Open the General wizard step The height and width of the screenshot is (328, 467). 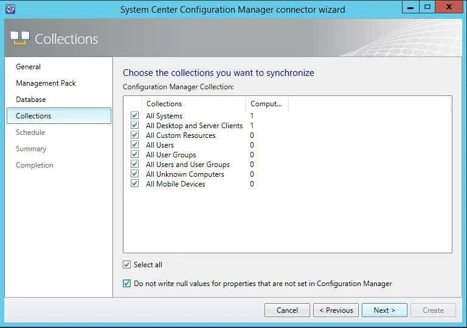point(29,67)
